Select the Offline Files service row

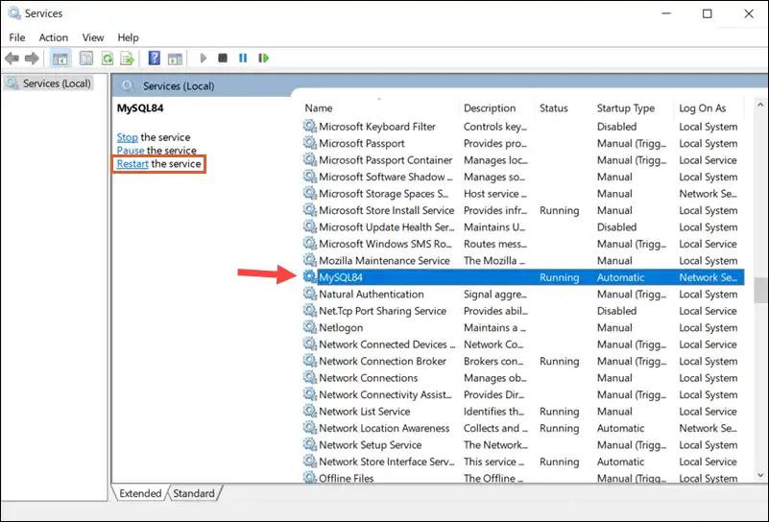pyautogui.click(x=523, y=478)
